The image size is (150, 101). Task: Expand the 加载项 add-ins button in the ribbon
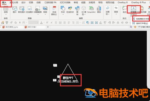click(108, 11)
